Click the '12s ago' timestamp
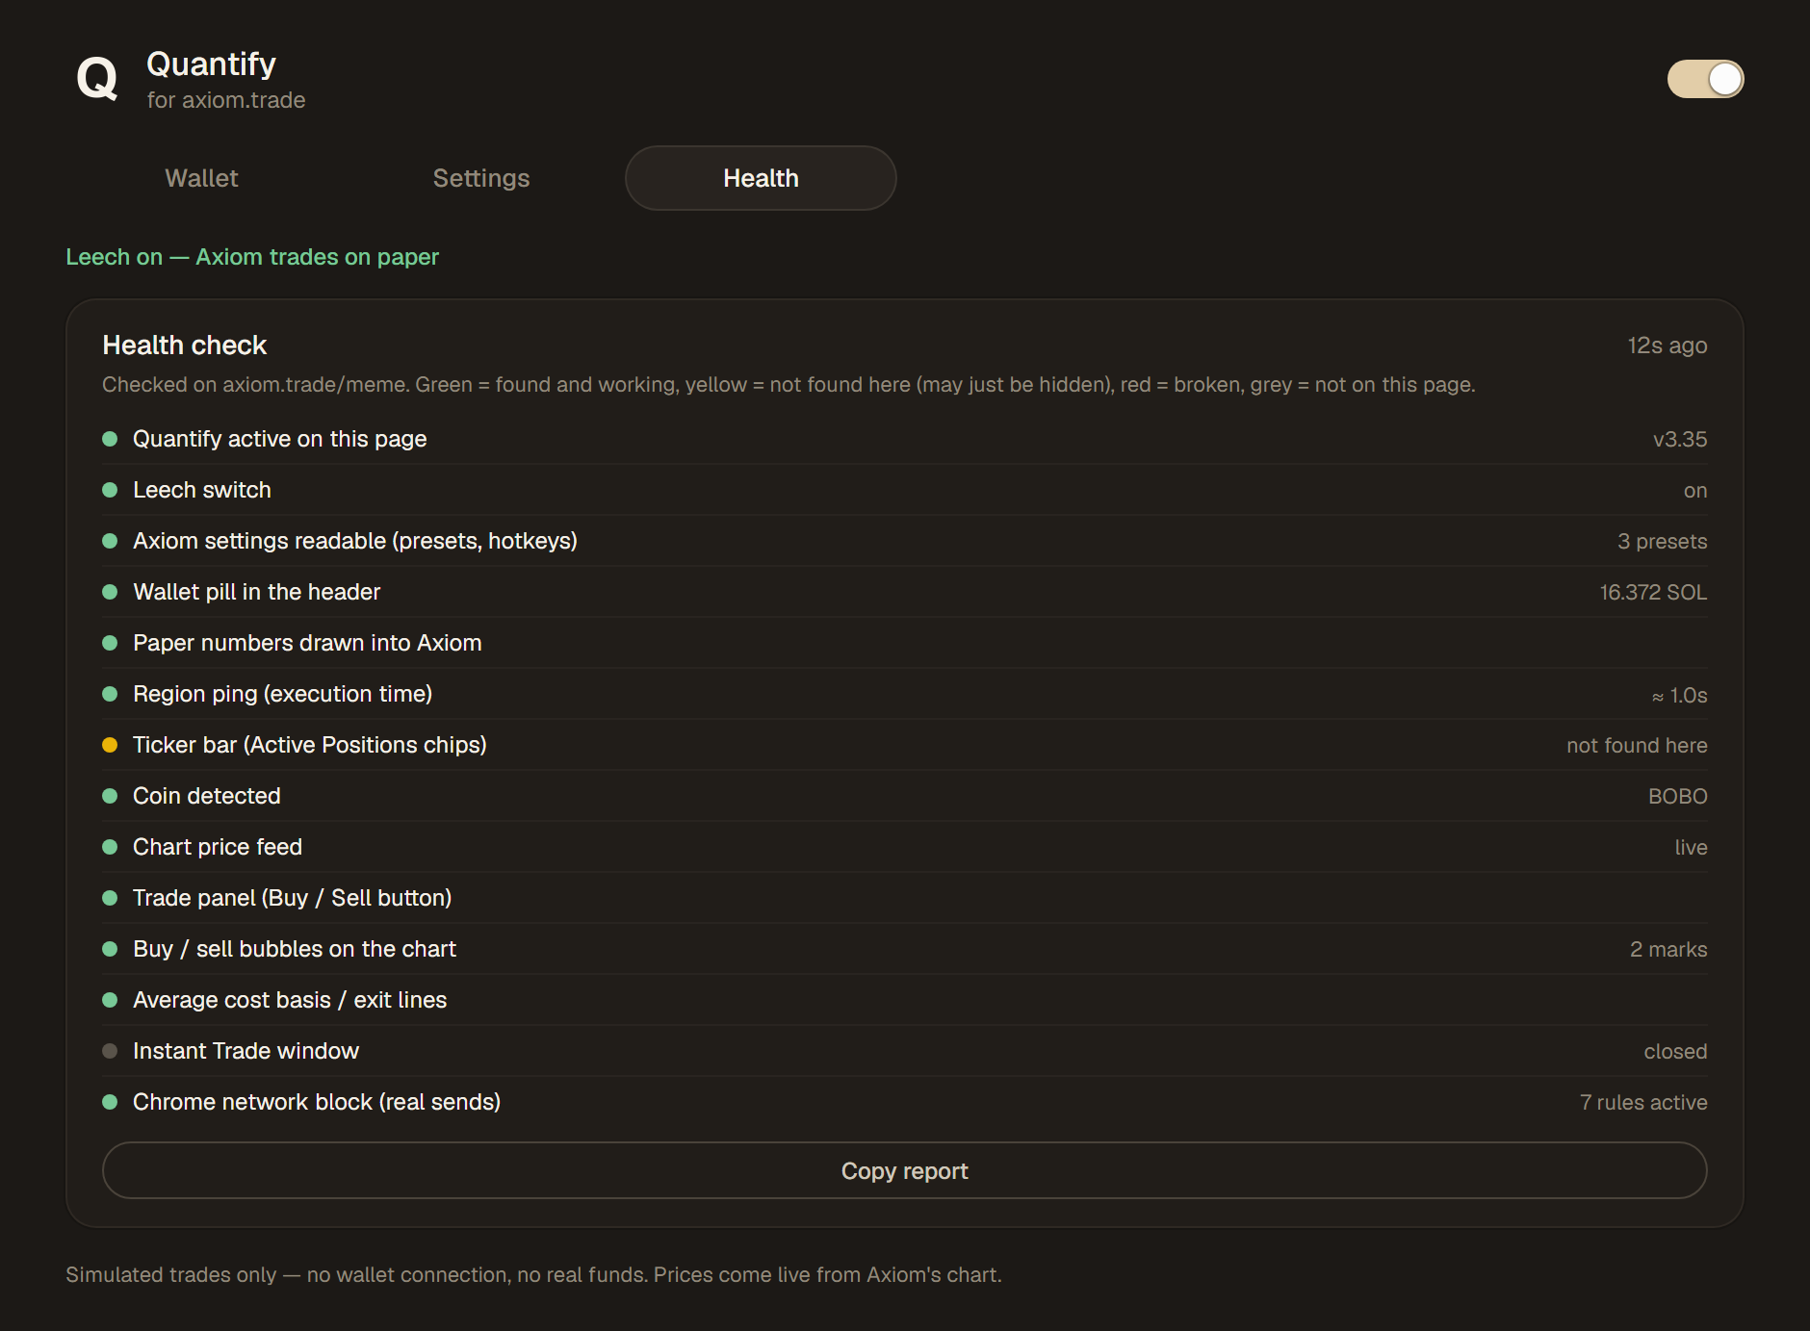Image resolution: width=1810 pixels, height=1331 pixels. 1668,346
